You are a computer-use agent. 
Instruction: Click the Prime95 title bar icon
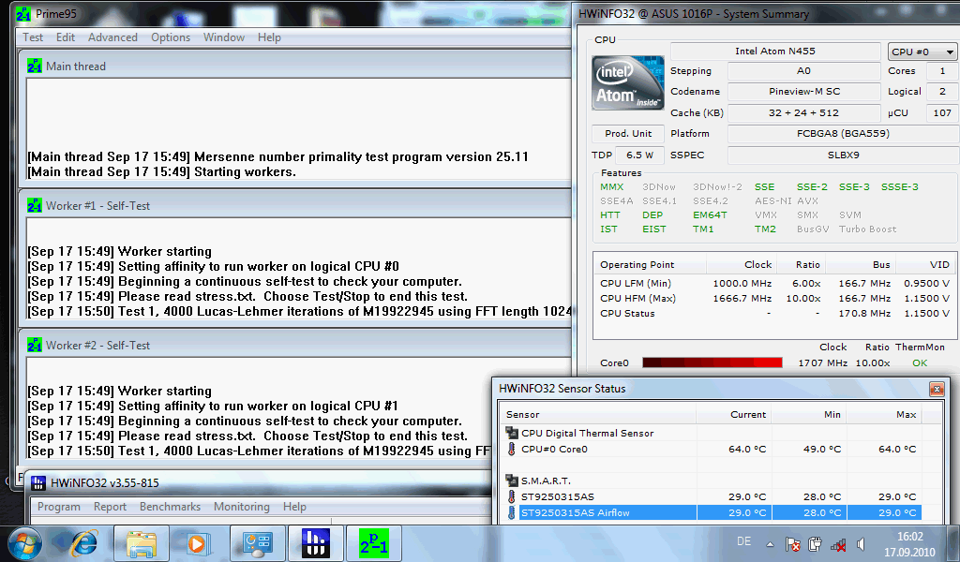[23, 13]
